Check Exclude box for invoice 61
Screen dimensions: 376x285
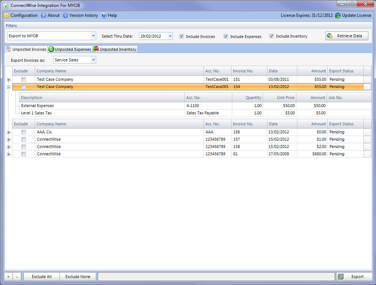23,154
